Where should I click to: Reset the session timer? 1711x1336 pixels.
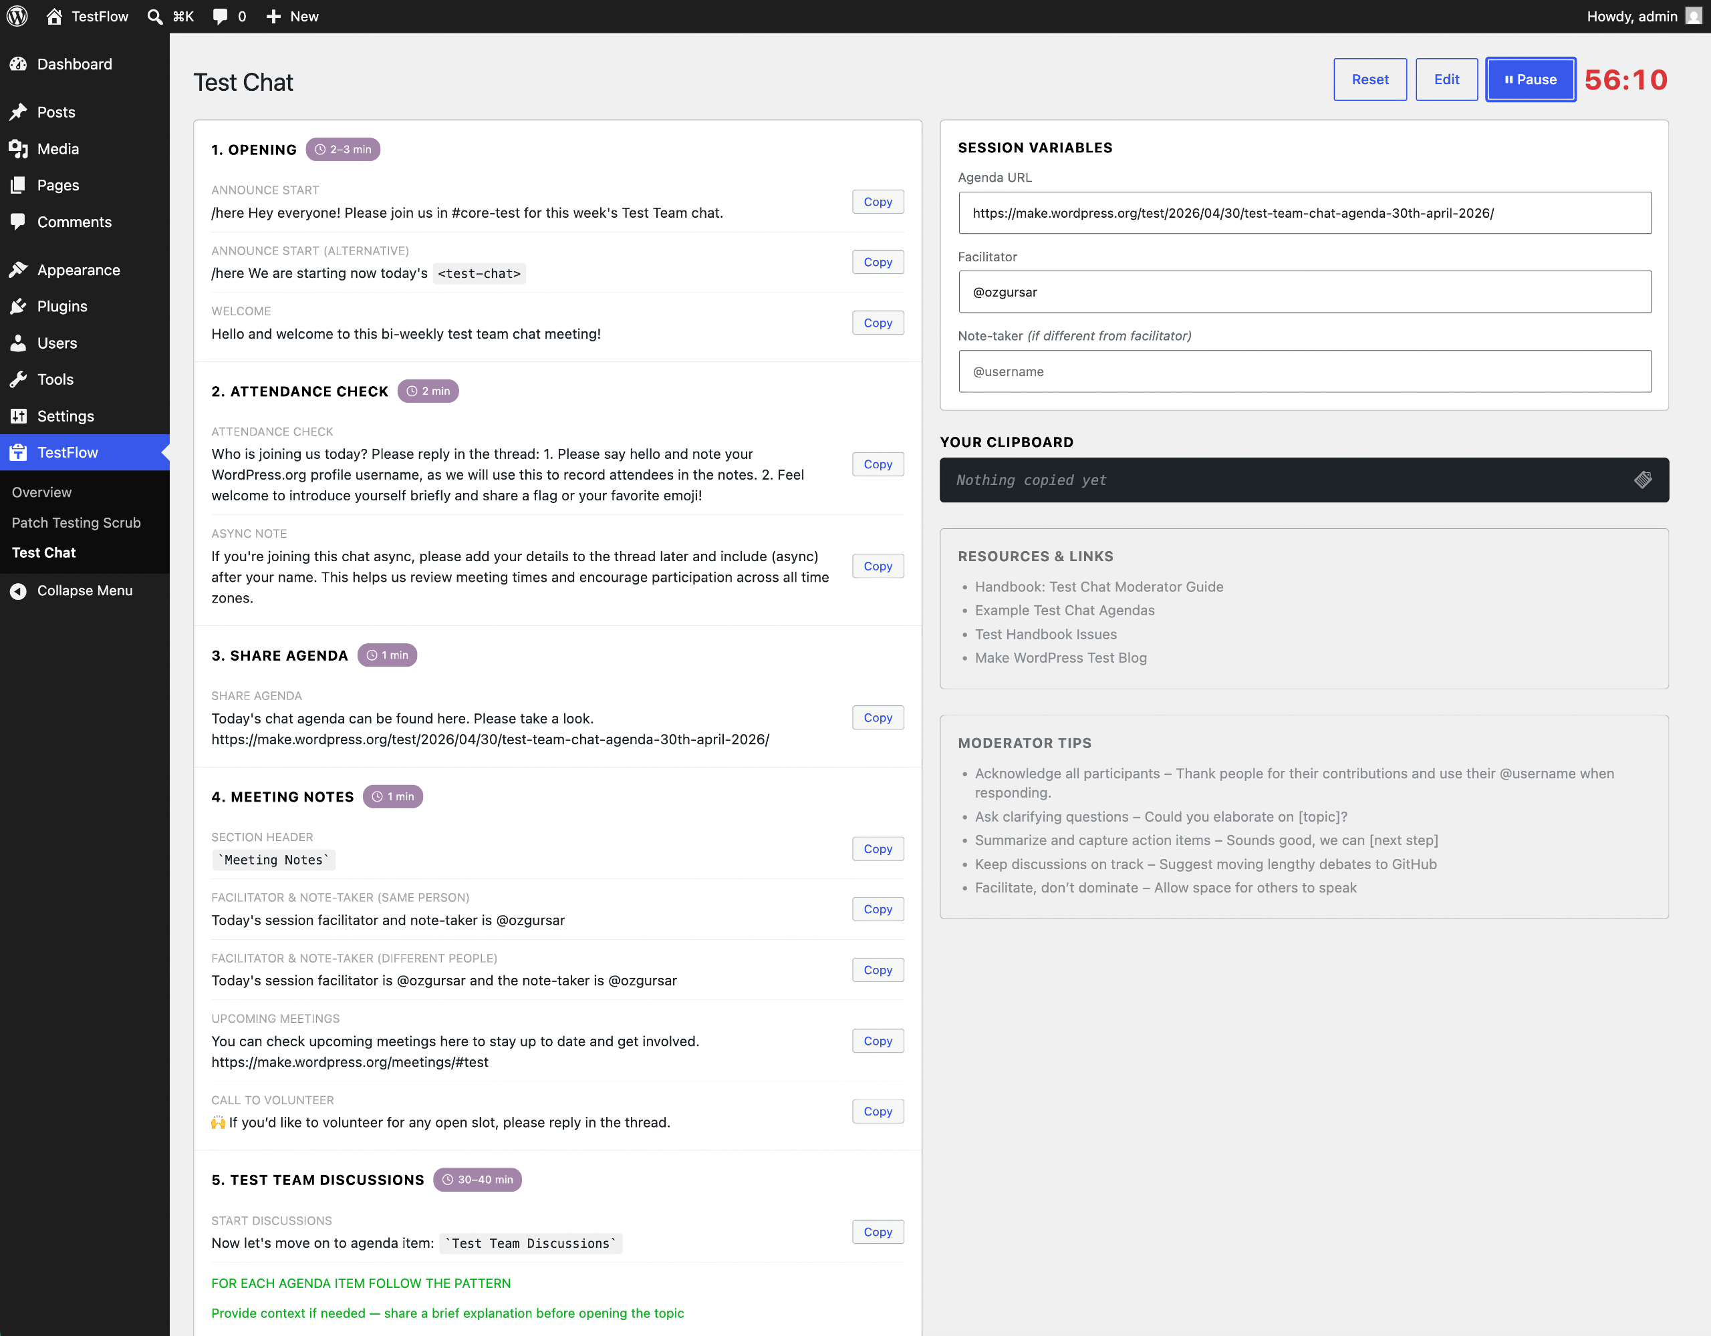[1370, 79]
